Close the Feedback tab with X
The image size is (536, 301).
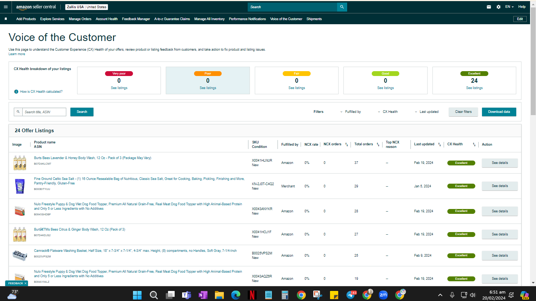click(x=25, y=283)
